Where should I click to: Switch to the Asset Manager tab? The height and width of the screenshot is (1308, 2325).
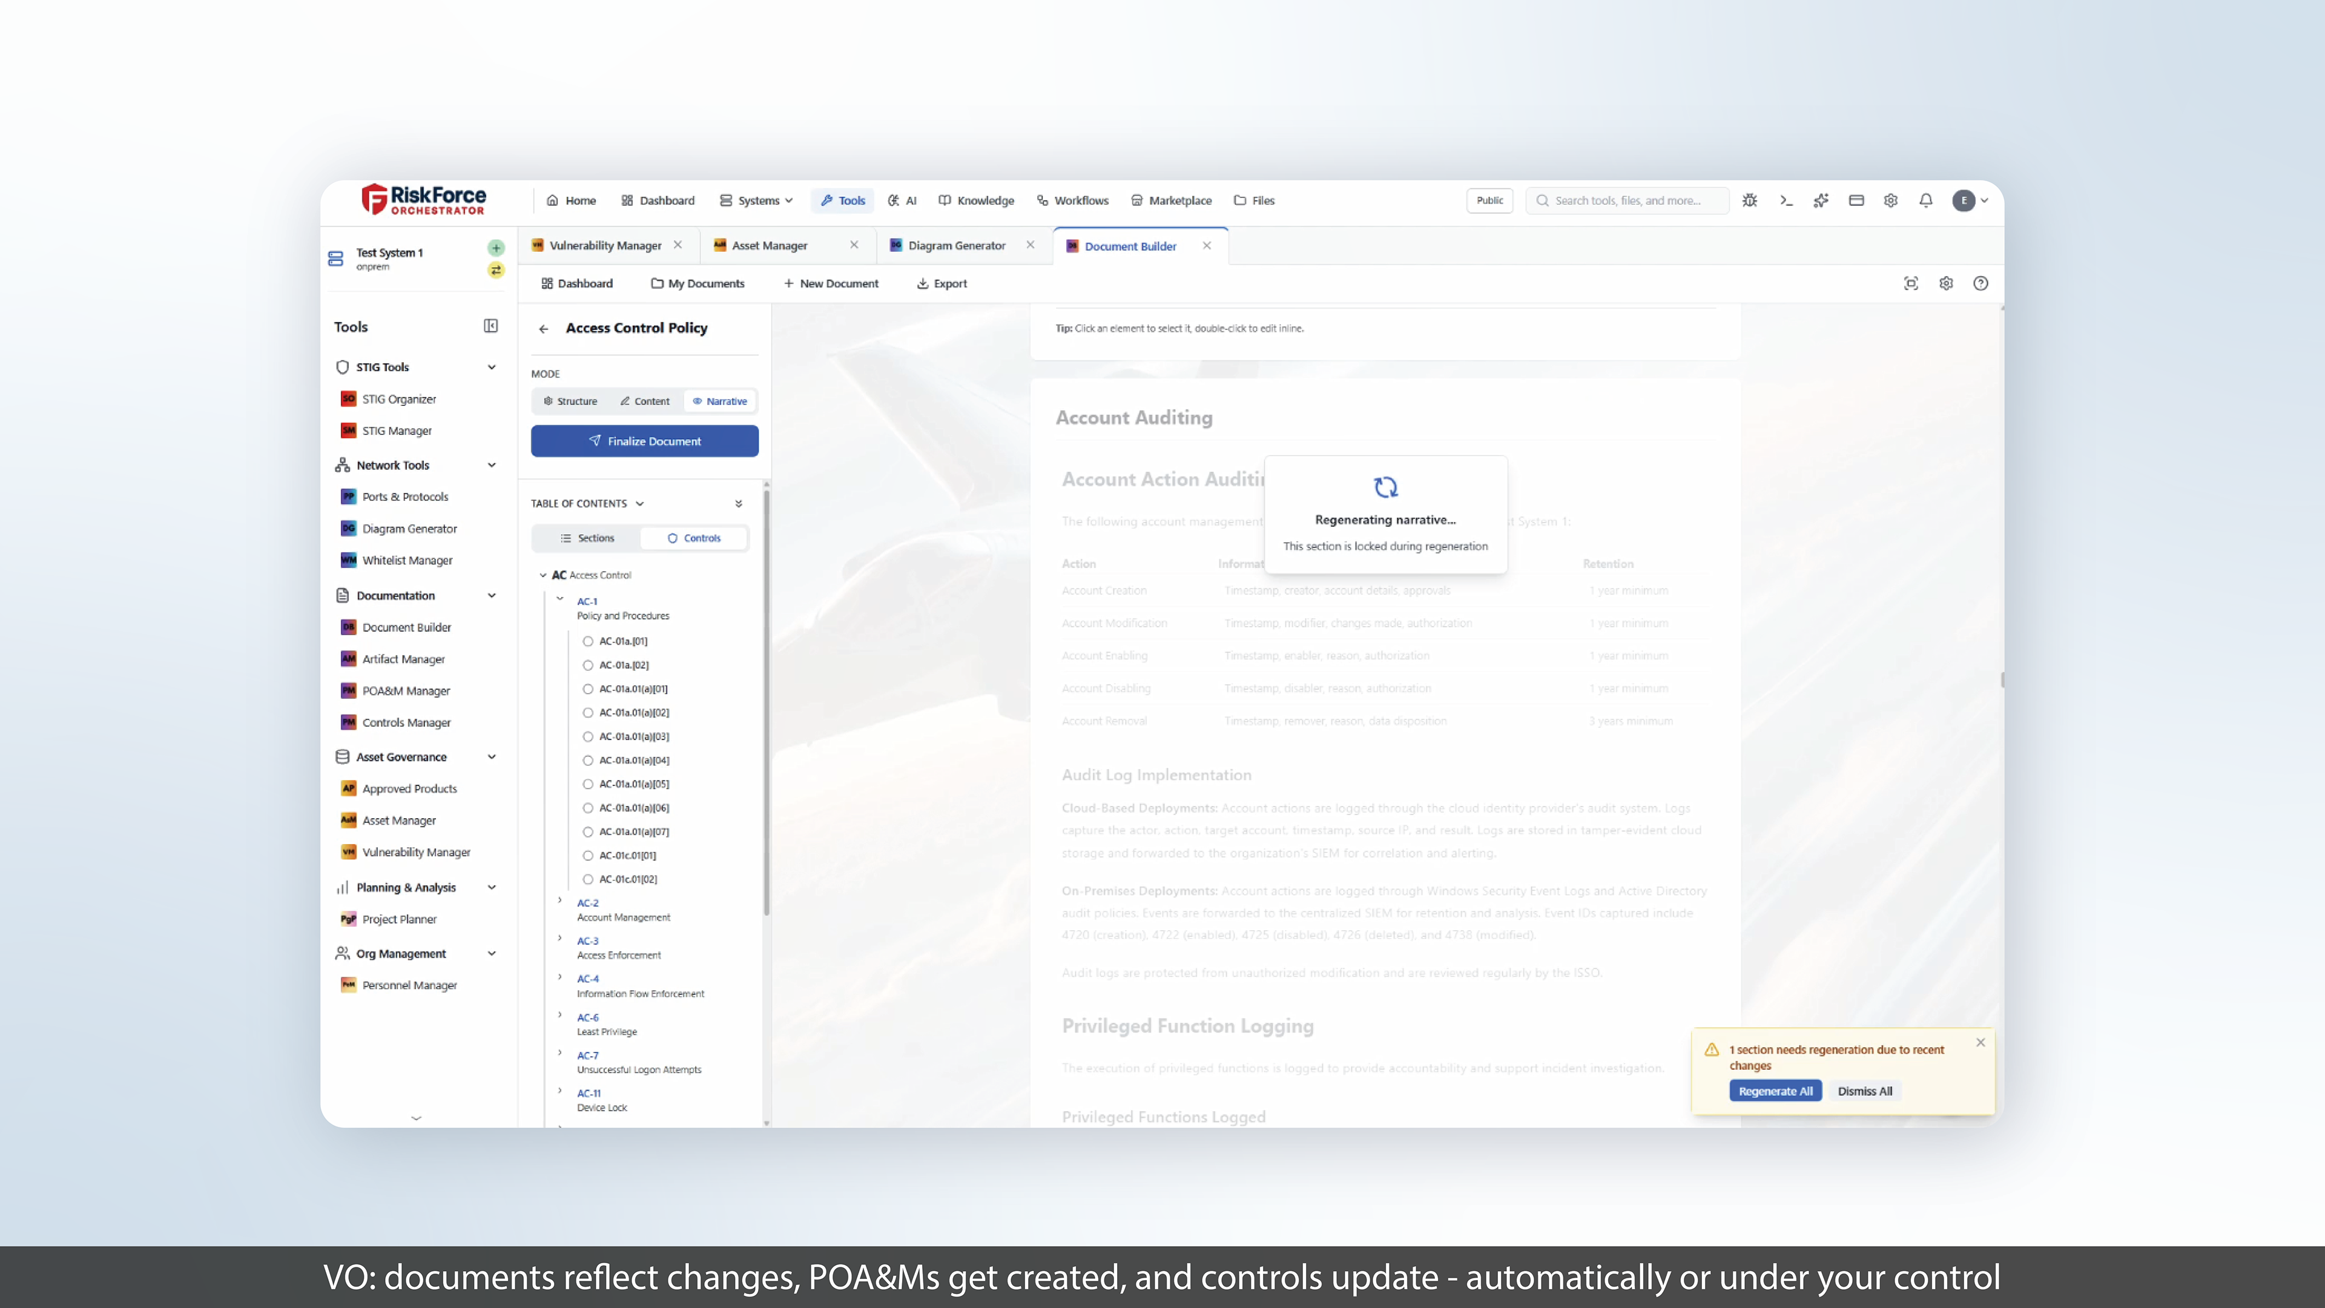point(769,245)
